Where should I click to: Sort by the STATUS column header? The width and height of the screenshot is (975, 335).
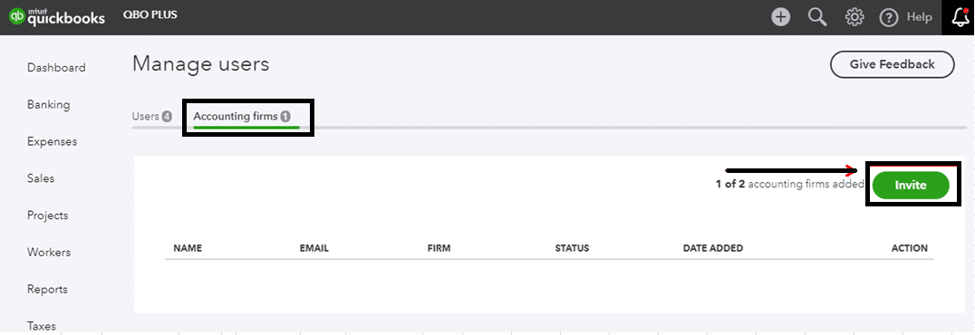point(572,248)
